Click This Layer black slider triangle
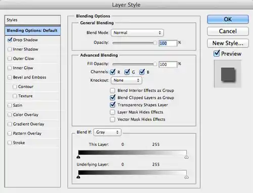This screenshot has width=253, height=193. (78, 157)
